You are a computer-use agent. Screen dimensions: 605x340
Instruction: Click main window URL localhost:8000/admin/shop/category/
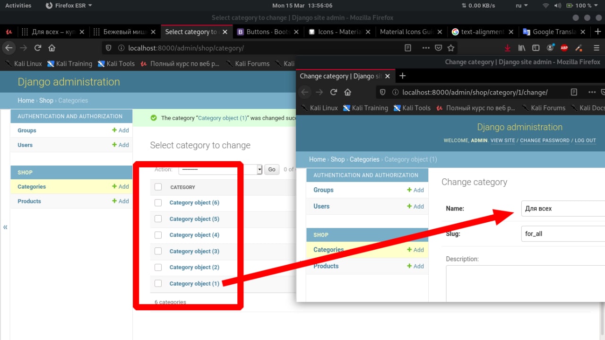pos(186,48)
